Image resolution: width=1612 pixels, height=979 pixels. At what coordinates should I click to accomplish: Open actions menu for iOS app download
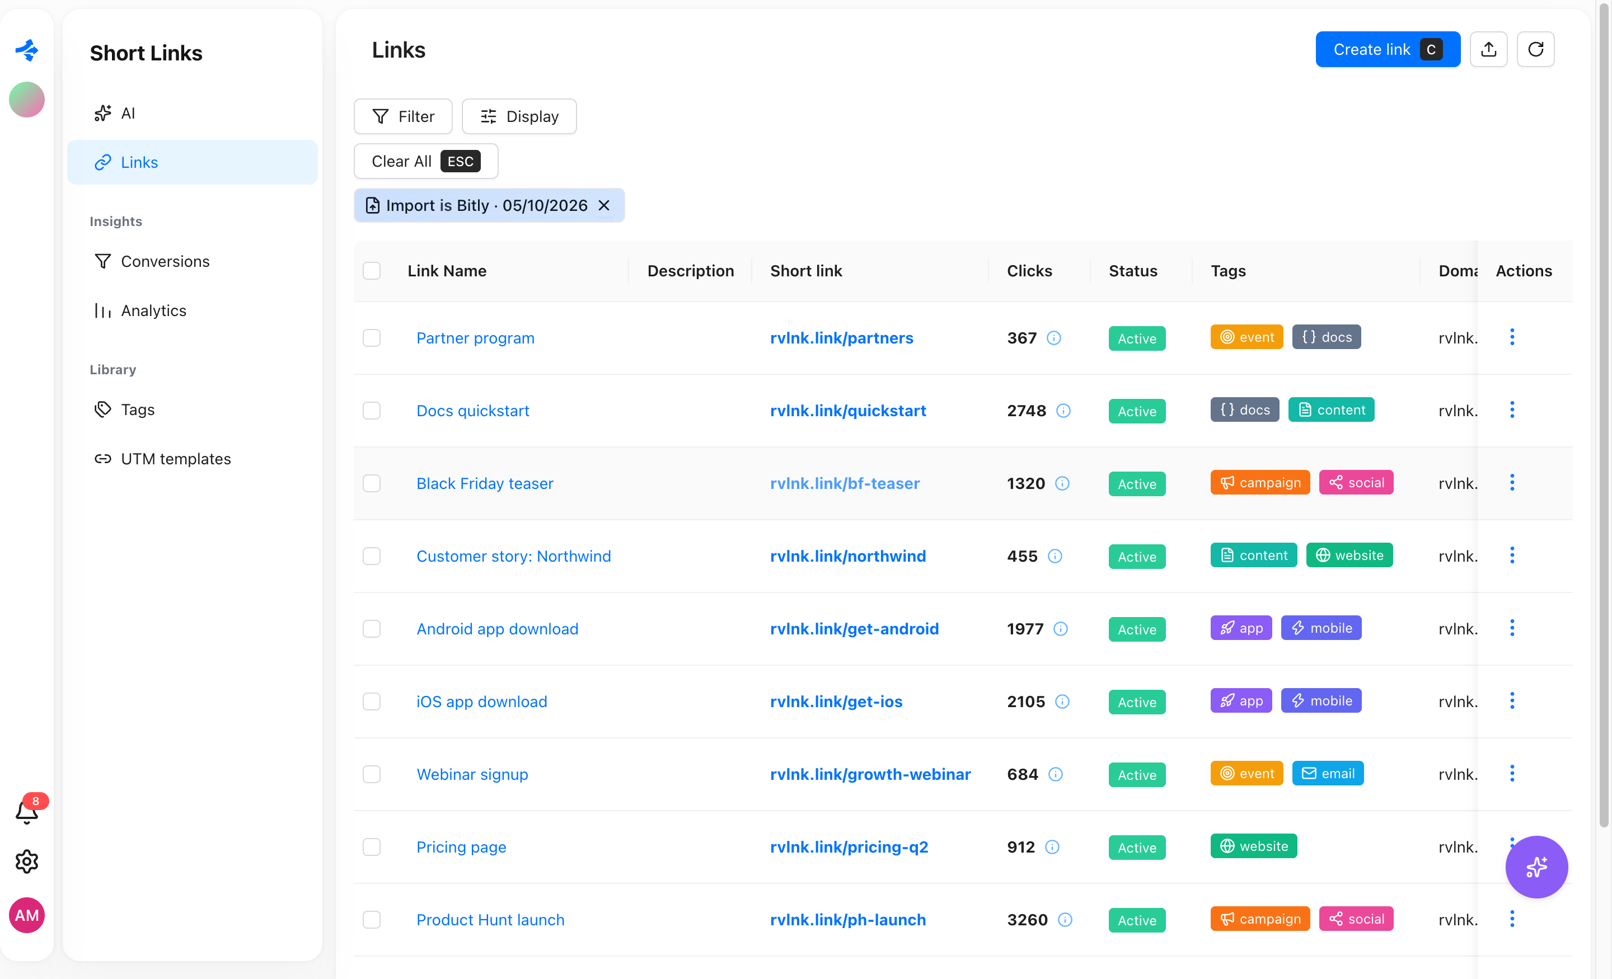point(1512,701)
